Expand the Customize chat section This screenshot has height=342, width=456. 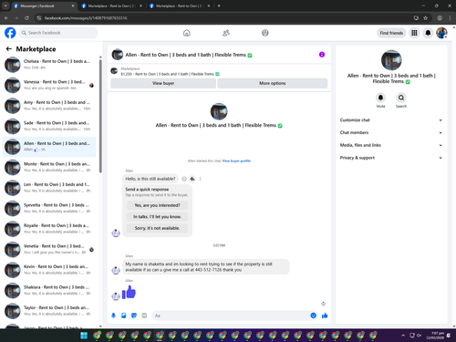point(391,120)
